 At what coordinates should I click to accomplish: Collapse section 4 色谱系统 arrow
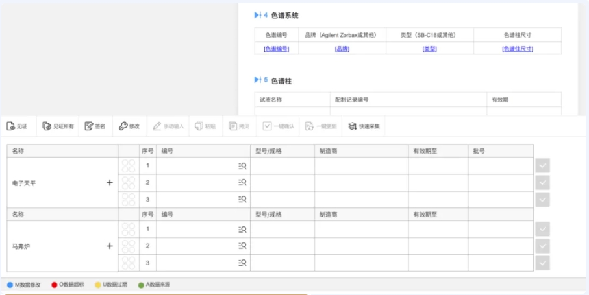click(x=257, y=15)
